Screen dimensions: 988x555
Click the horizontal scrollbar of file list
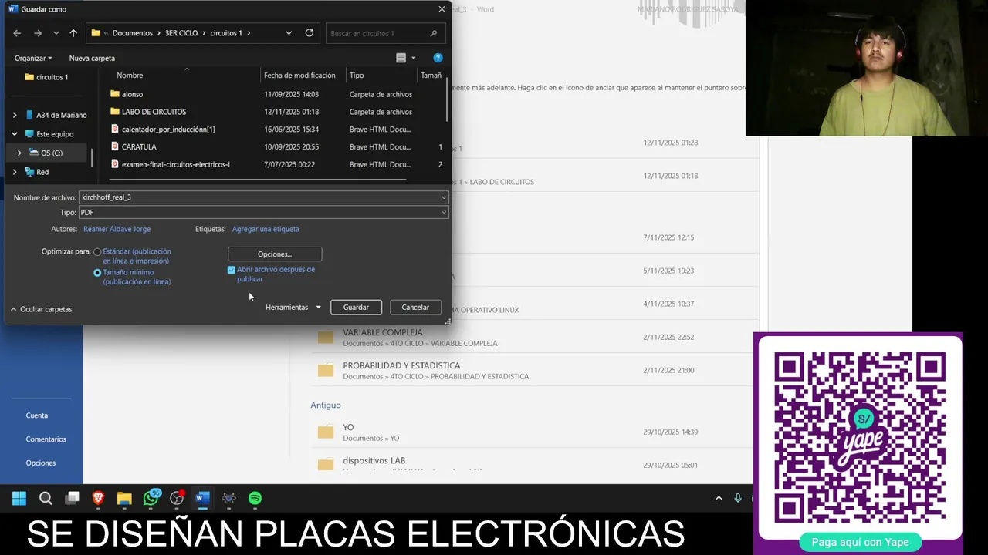tap(258, 180)
